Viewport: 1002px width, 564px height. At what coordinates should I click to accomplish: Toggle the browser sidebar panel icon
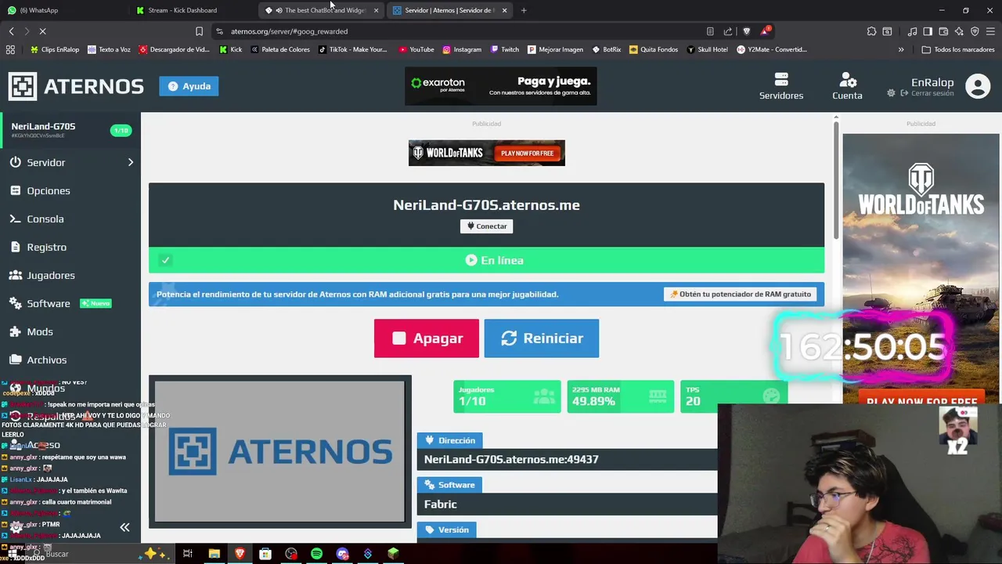click(x=928, y=31)
